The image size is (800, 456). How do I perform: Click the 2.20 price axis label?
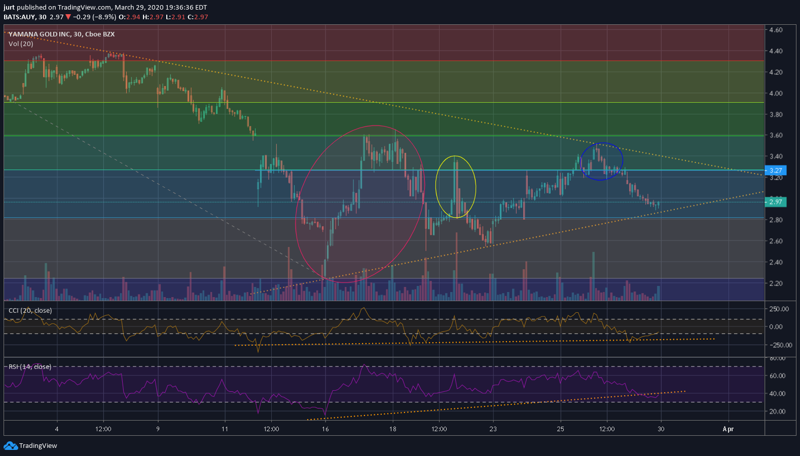coord(776,283)
